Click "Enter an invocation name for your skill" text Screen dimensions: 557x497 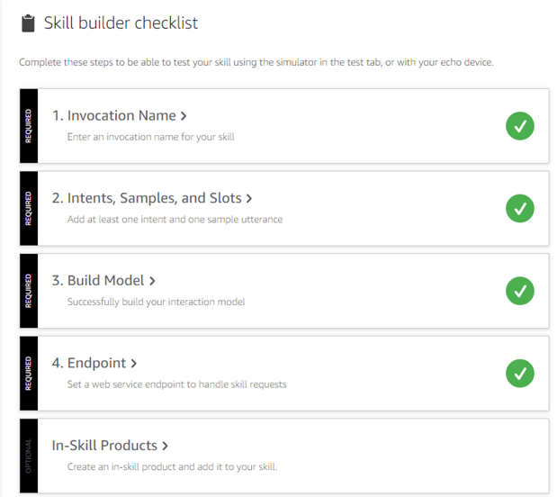click(x=149, y=138)
